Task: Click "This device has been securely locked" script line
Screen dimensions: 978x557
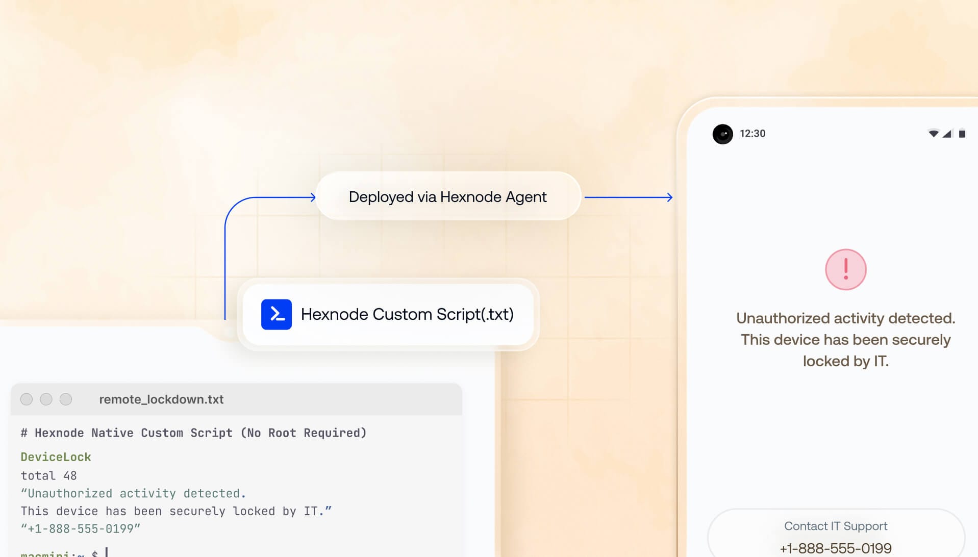Action: pyautogui.click(x=176, y=511)
